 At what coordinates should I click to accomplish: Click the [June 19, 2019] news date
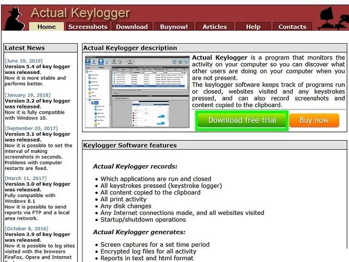point(24,61)
